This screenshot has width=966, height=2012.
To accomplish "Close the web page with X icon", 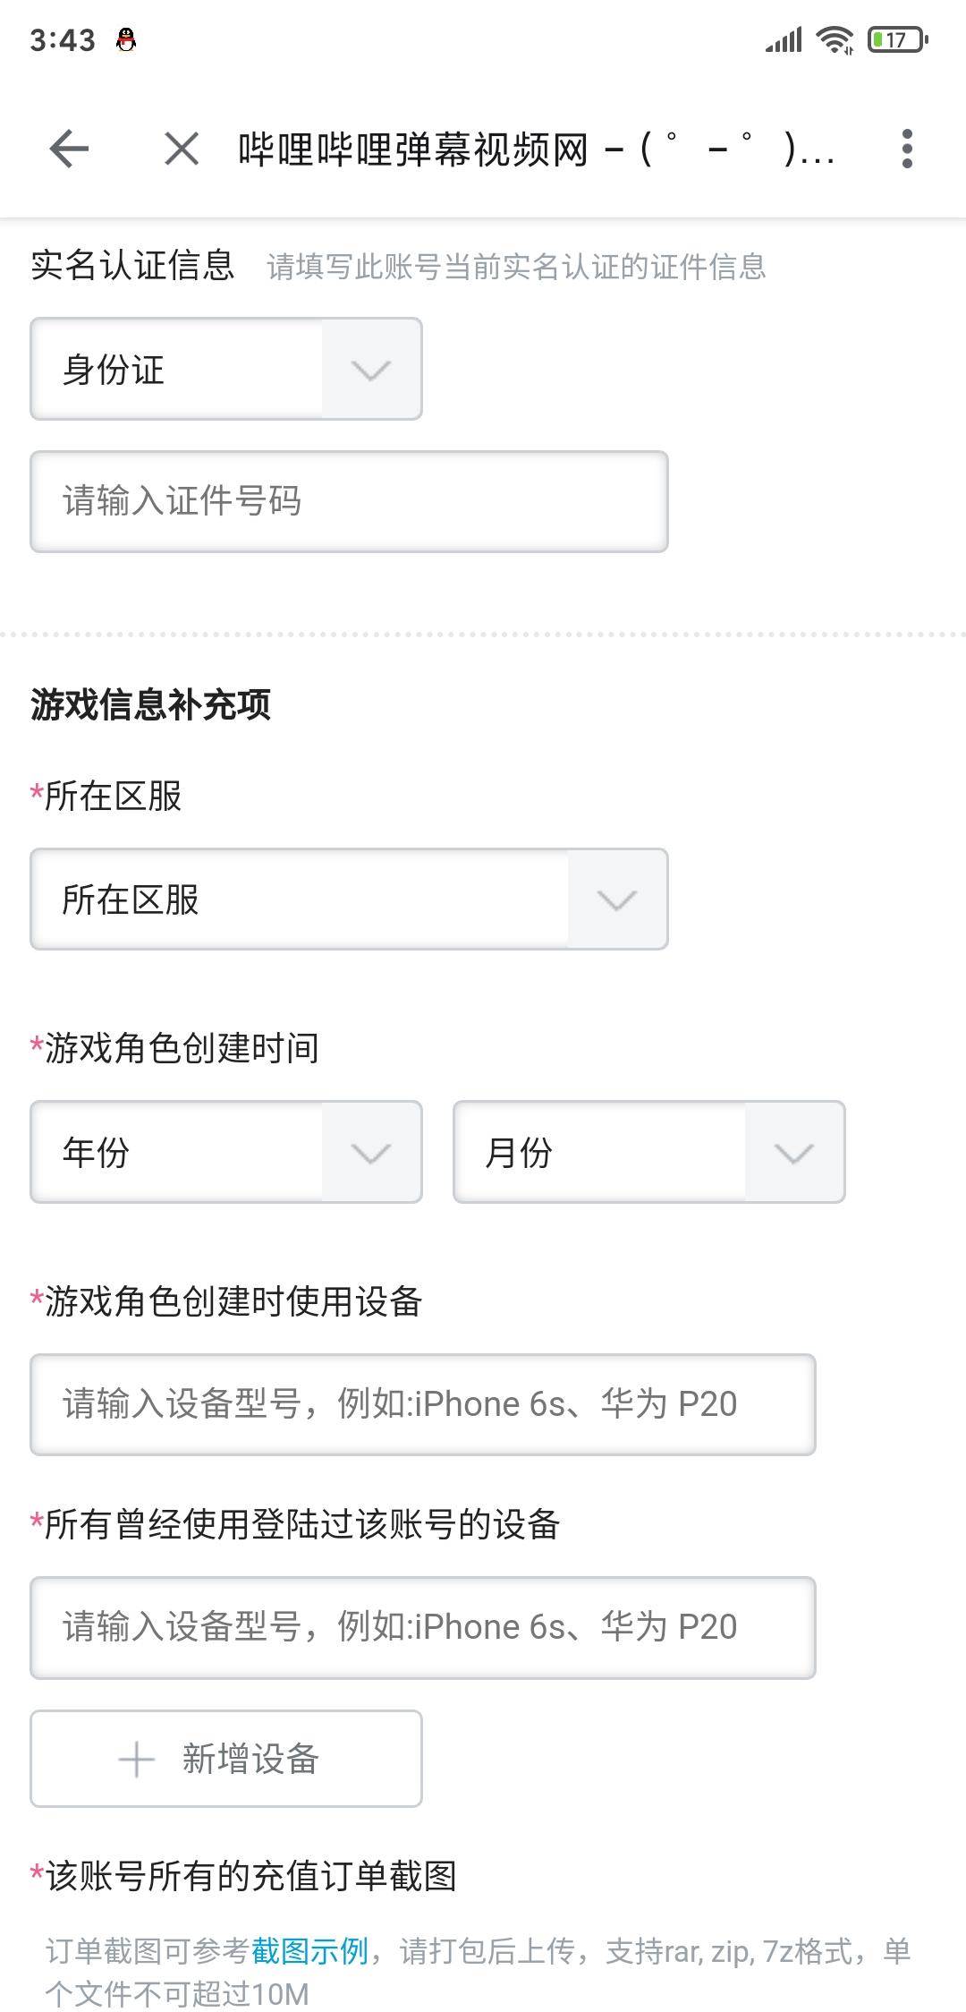I will pos(182,149).
